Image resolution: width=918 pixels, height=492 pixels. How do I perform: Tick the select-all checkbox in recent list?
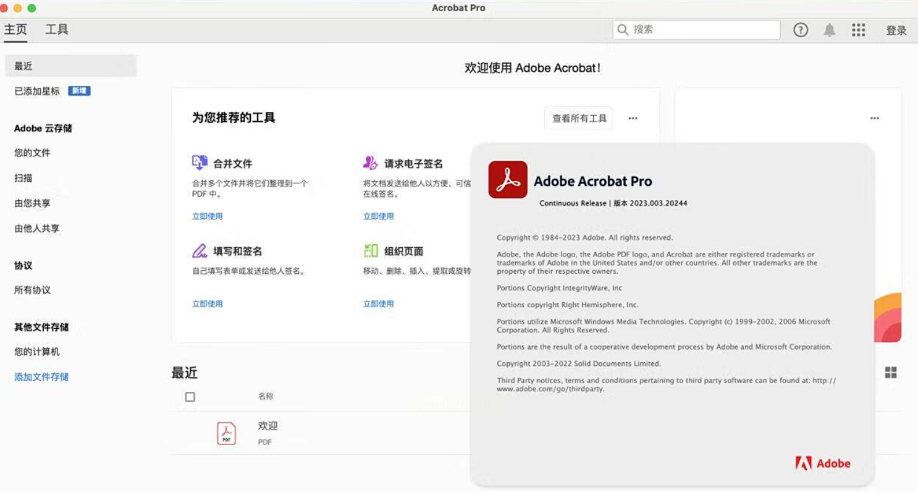click(190, 397)
